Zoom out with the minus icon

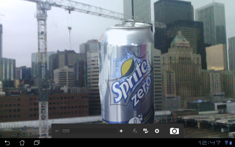(57, 131)
